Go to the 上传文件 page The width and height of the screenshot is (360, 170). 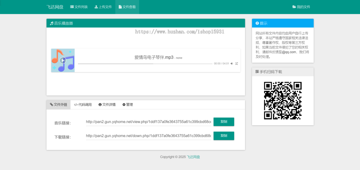coord(103,7)
